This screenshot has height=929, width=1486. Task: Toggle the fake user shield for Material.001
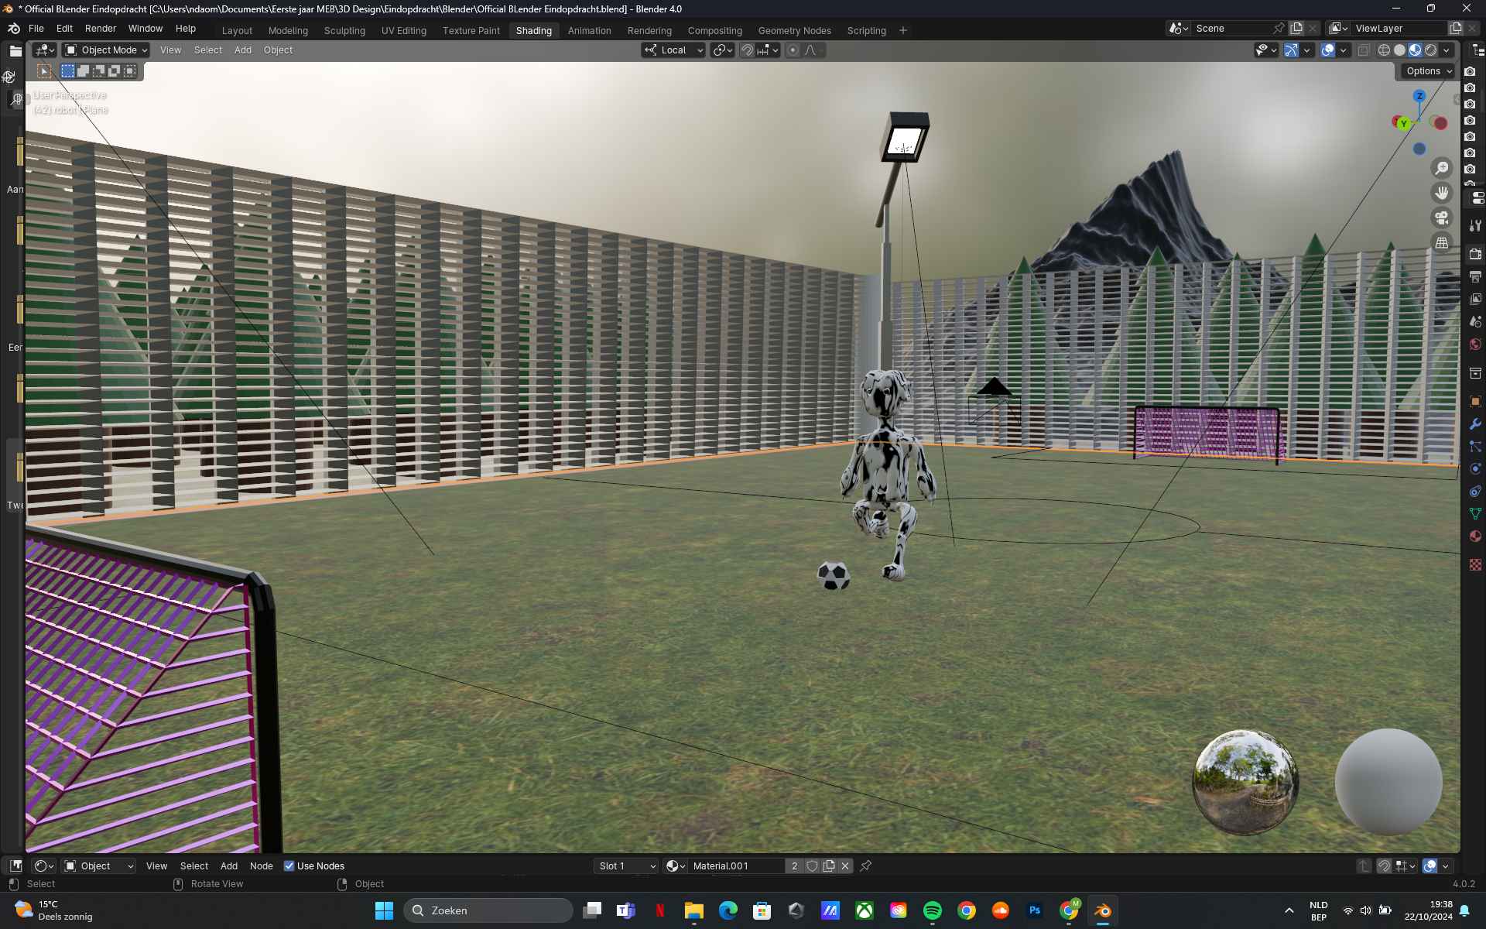(812, 866)
